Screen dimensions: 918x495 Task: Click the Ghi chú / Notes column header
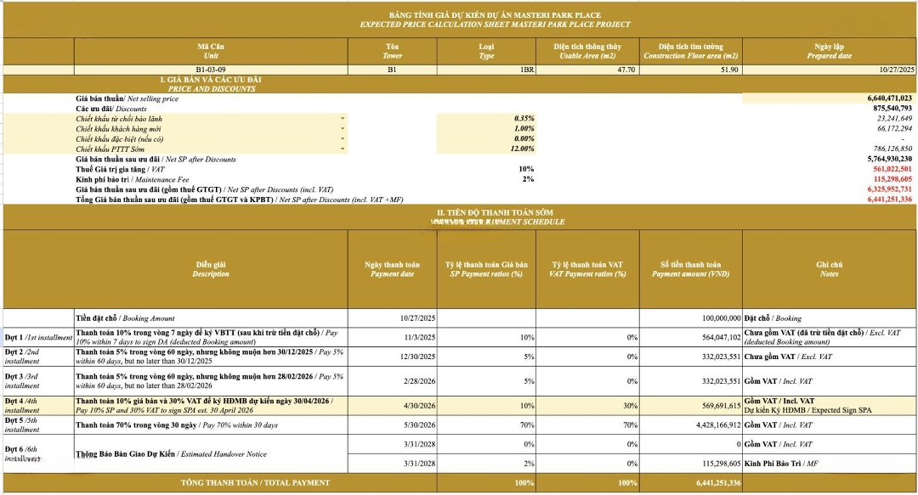(x=829, y=269)
